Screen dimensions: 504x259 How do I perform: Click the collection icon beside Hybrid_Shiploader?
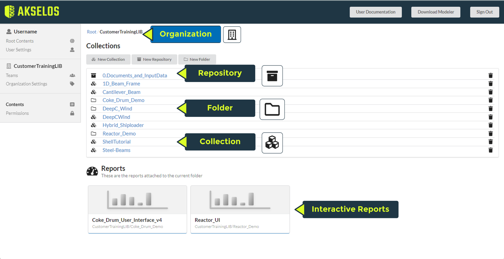click(93, 125)
